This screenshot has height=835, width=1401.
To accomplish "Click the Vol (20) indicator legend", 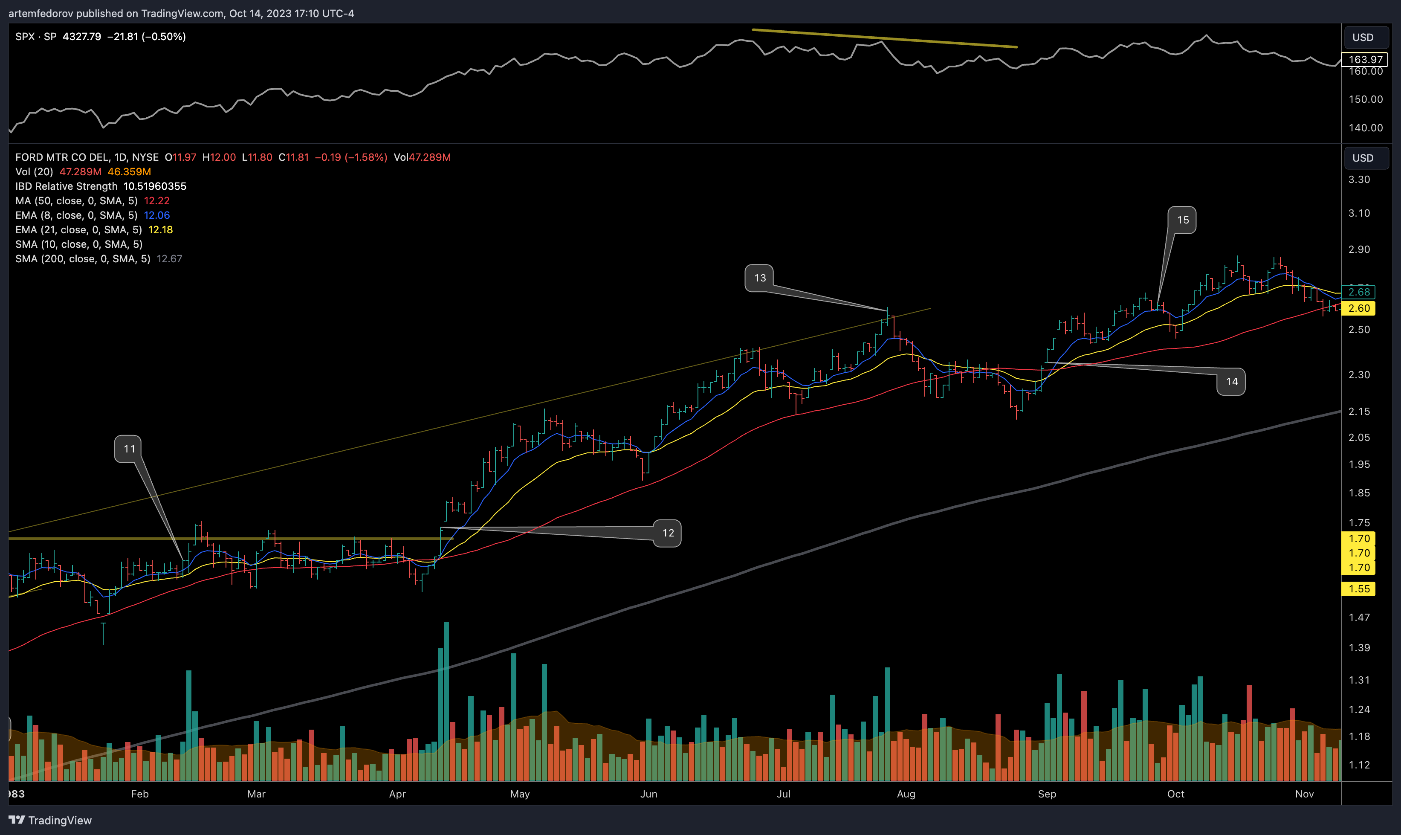I will tap(34, 171).
